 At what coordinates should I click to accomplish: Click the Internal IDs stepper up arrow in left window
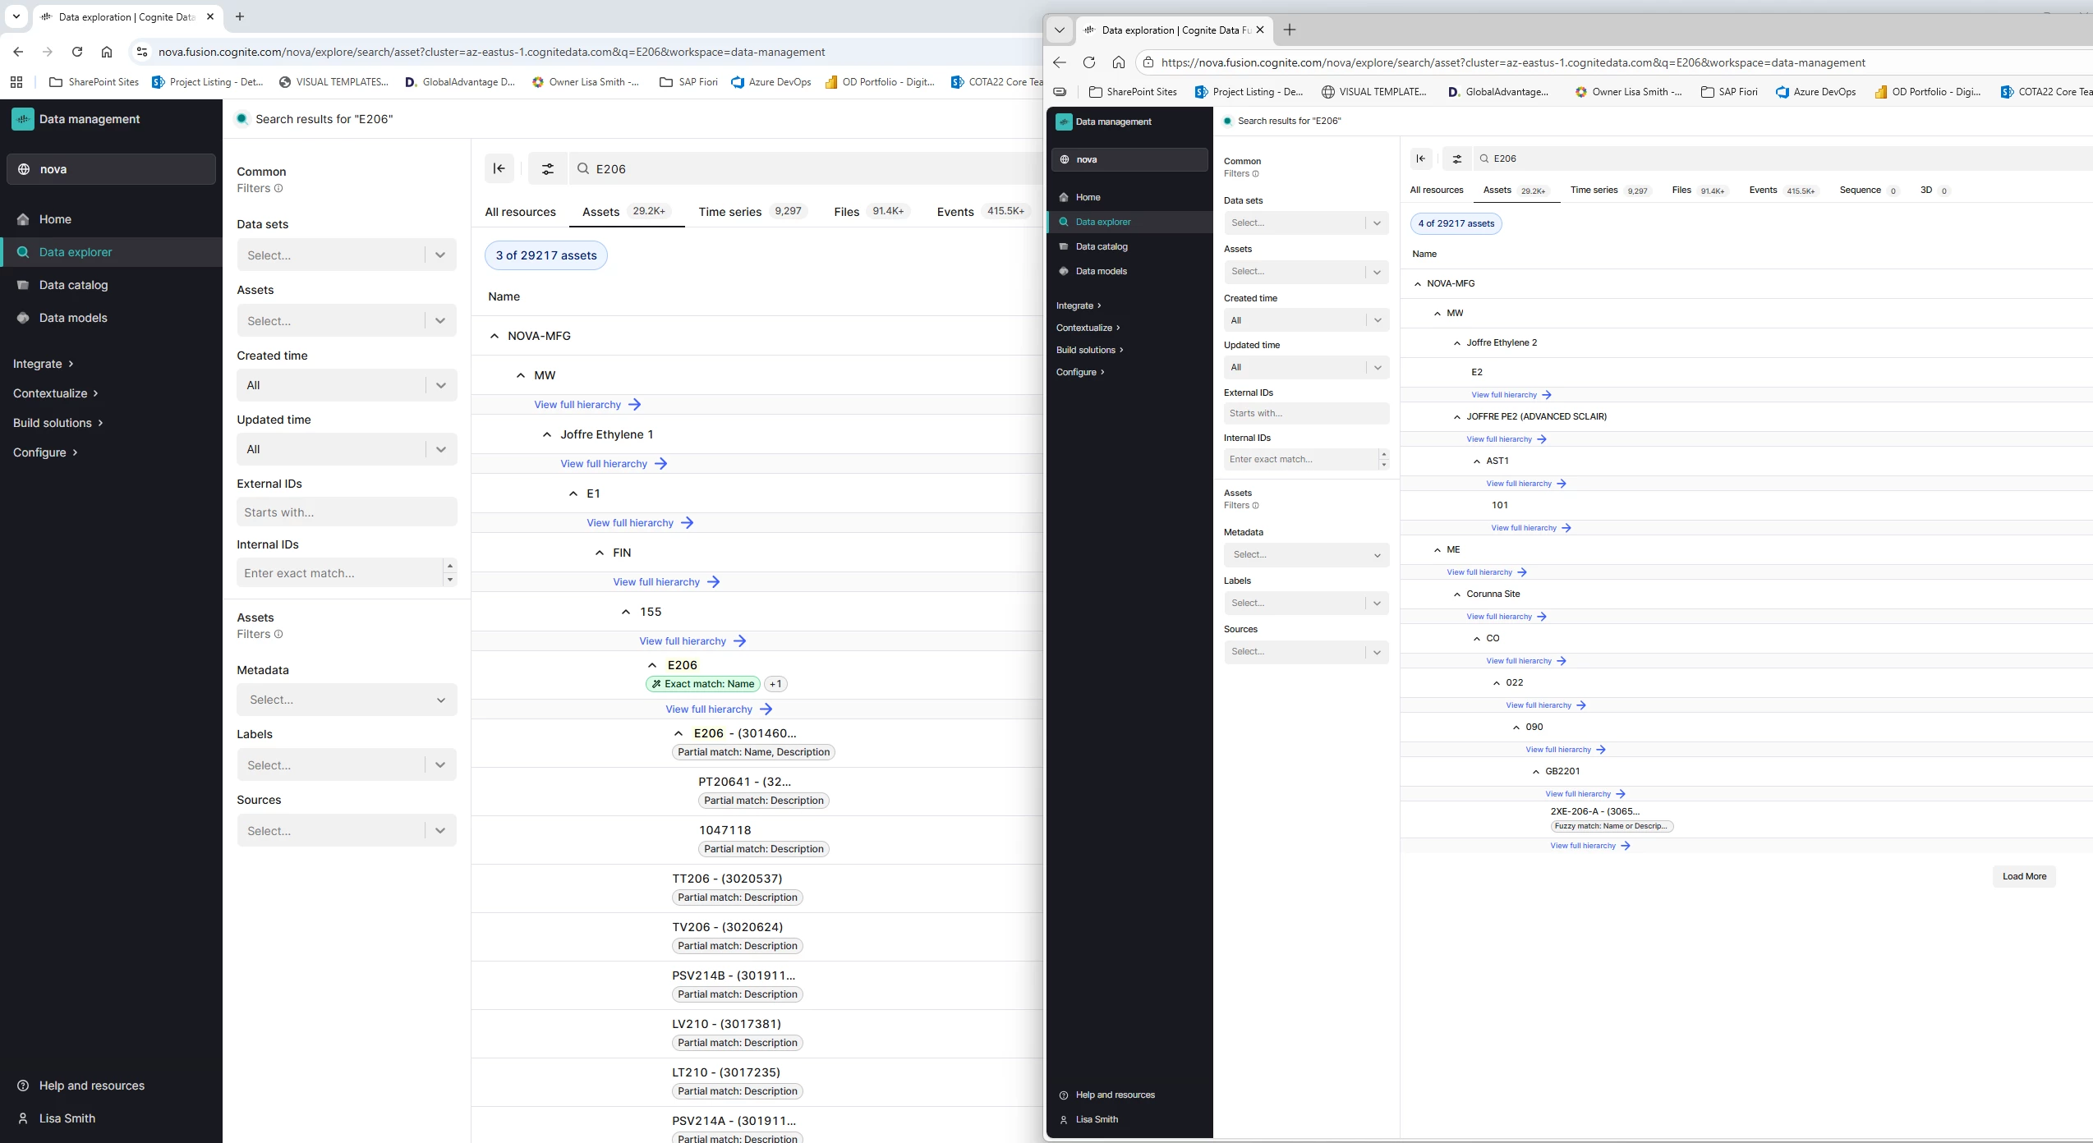pyautogui.click(x=449, y=566)
